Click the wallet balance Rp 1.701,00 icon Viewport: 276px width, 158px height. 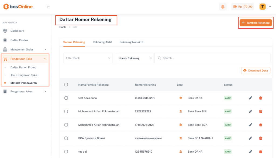coord(235,7)
